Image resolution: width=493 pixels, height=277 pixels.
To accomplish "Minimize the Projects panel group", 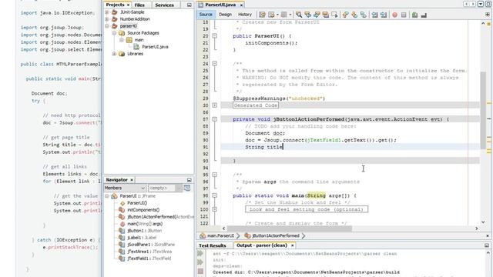I will click(189, 5).
